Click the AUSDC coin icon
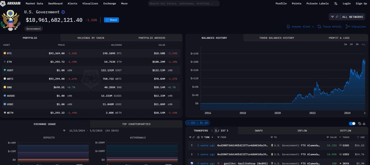The image size is (370, 165). click(x=5, y=96)
